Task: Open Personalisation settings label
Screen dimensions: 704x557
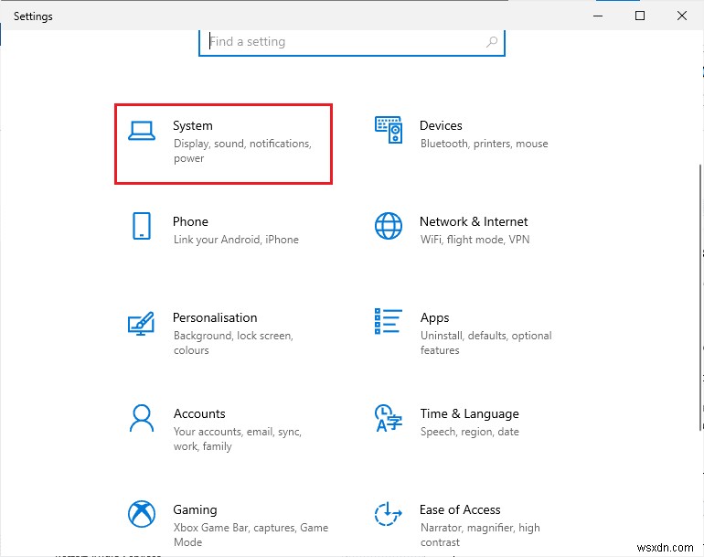Action: click(x=215, y=317)
